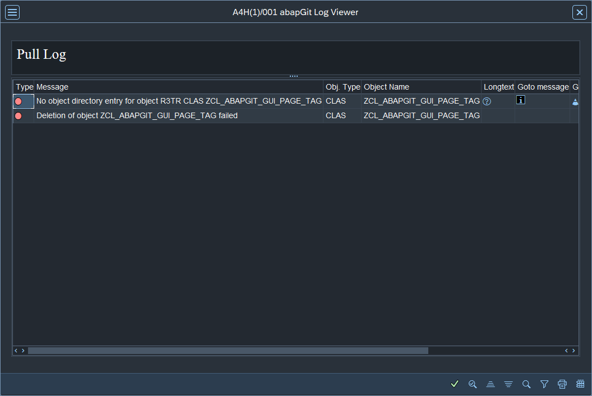Open the Find search icon
This screenshot has width=592, height=396.
(x=526, y=384)
